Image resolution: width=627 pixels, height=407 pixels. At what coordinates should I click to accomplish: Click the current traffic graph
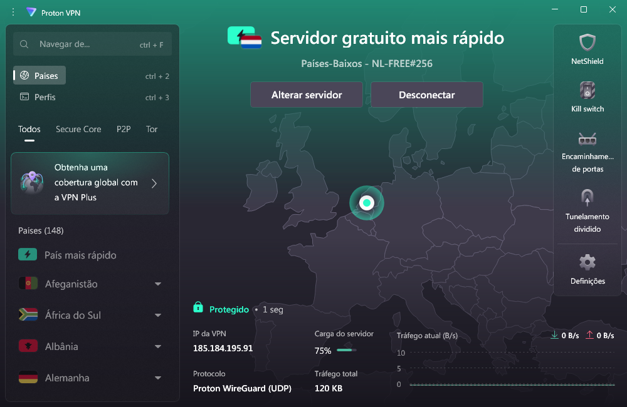[505, 368]
